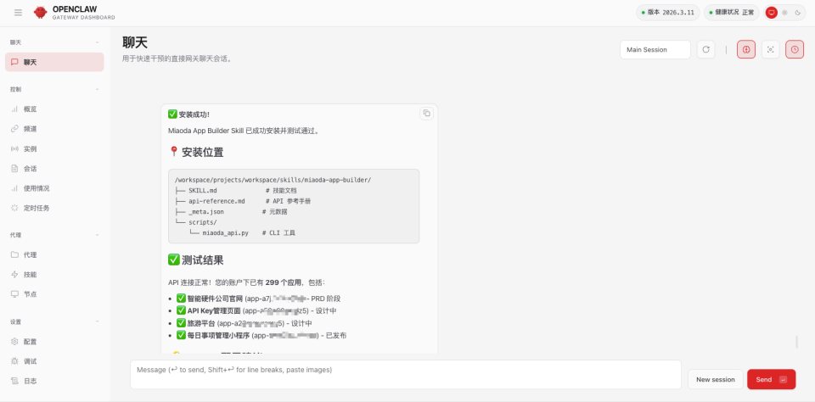Viewport: 815px width, 402px height.
Task: Click the hamburger menu icon
Action: [18, 13]
